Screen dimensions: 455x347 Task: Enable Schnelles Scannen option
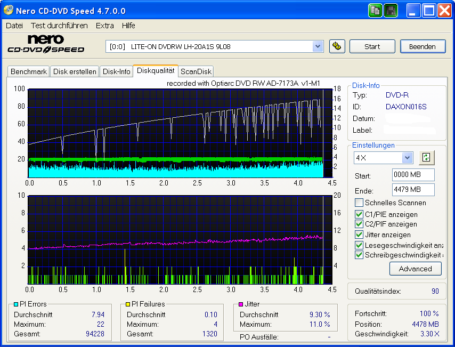[x=359, y=201]
